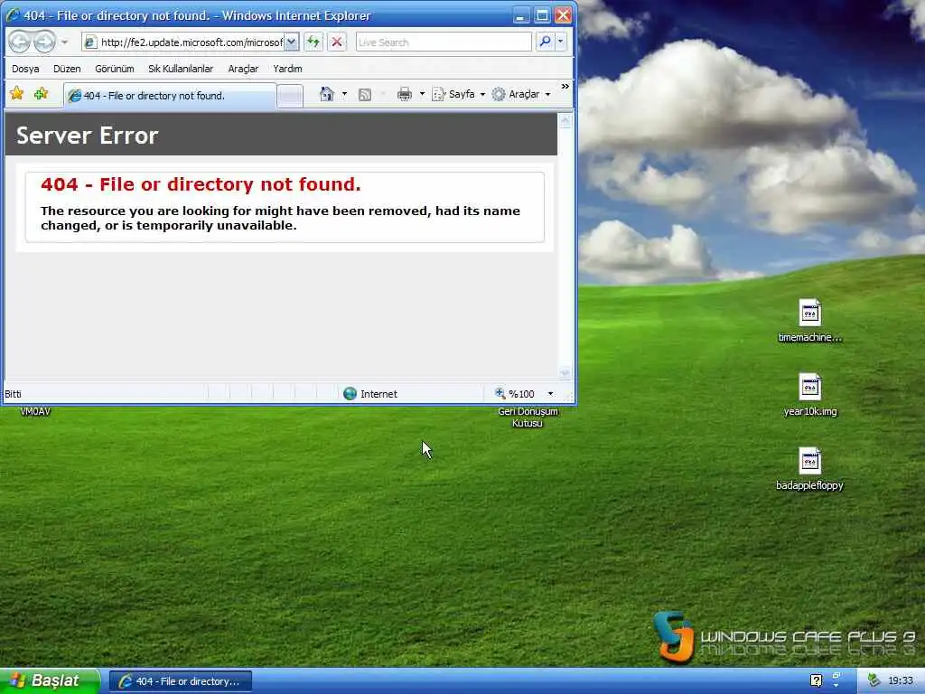Expand the toolbar overflow chevron
Viewport: 925px width, 694px height.
[x=565, y=87]
